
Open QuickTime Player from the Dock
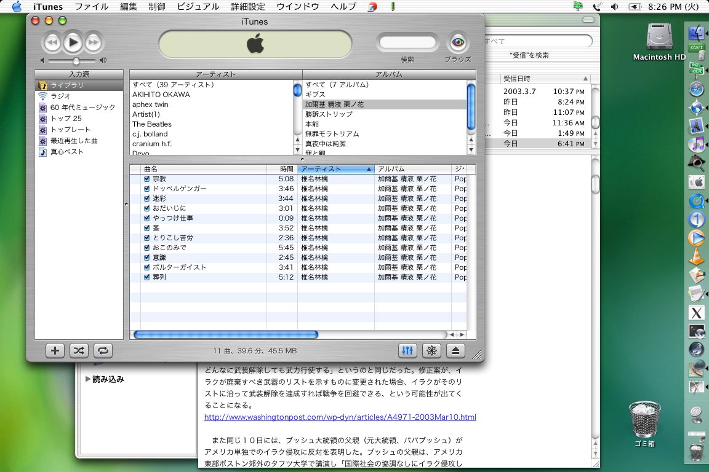coord(696,200)
